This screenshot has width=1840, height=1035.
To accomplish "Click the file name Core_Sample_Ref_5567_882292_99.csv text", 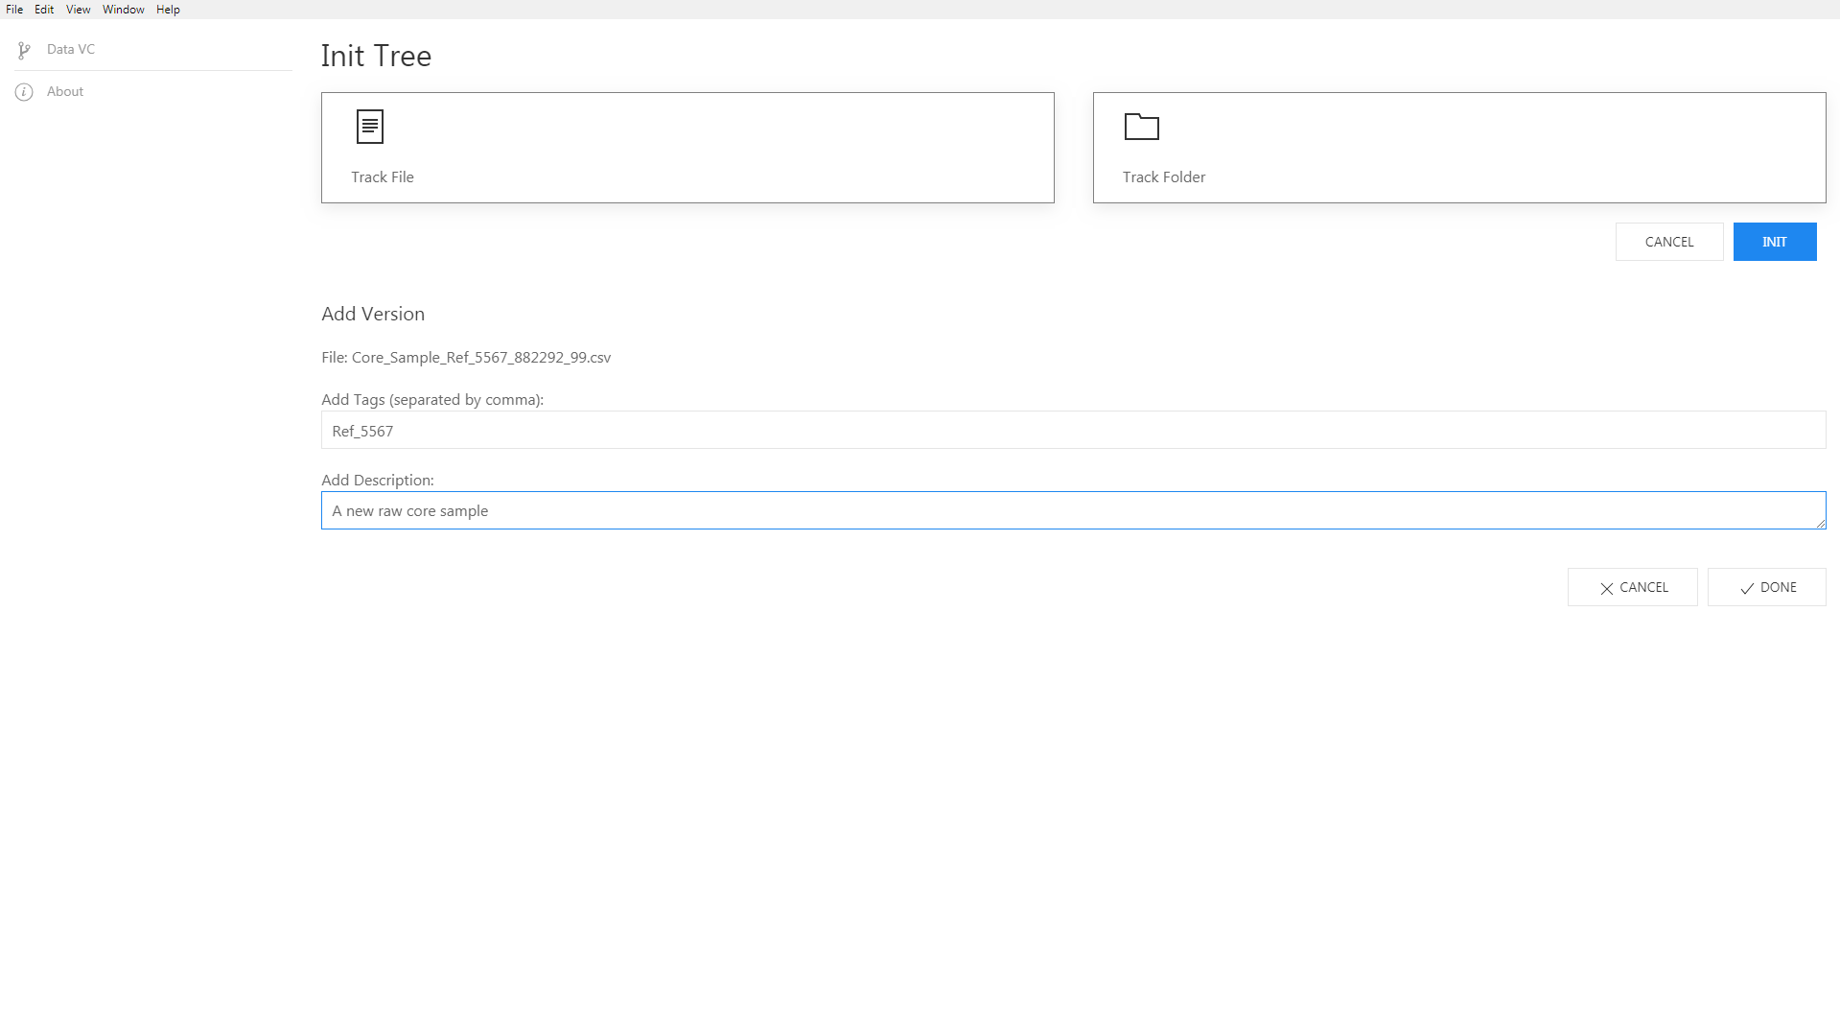I will point(481,357).
